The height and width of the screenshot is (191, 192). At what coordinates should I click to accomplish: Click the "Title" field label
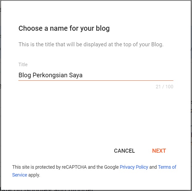coord(23,65)
